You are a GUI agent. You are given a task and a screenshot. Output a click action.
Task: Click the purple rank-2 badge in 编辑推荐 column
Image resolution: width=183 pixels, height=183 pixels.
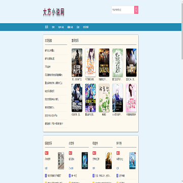46,175
